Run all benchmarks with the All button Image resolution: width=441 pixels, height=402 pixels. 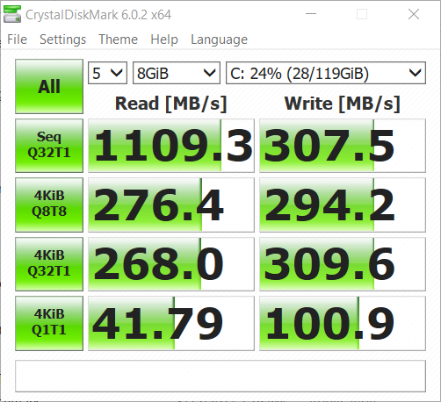coord(49,86)
